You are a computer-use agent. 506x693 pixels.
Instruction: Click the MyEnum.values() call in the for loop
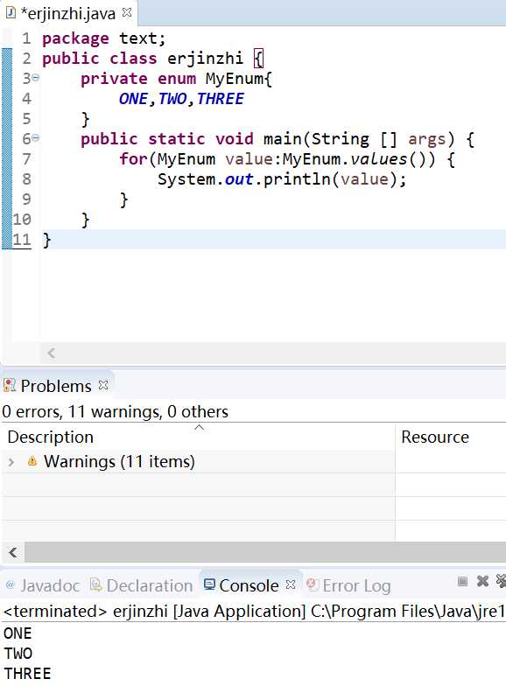355,159
